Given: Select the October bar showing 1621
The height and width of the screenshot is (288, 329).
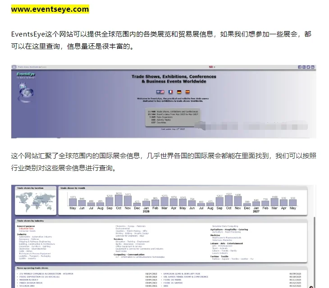Looking at the screenshot, I should coord(119,200).
